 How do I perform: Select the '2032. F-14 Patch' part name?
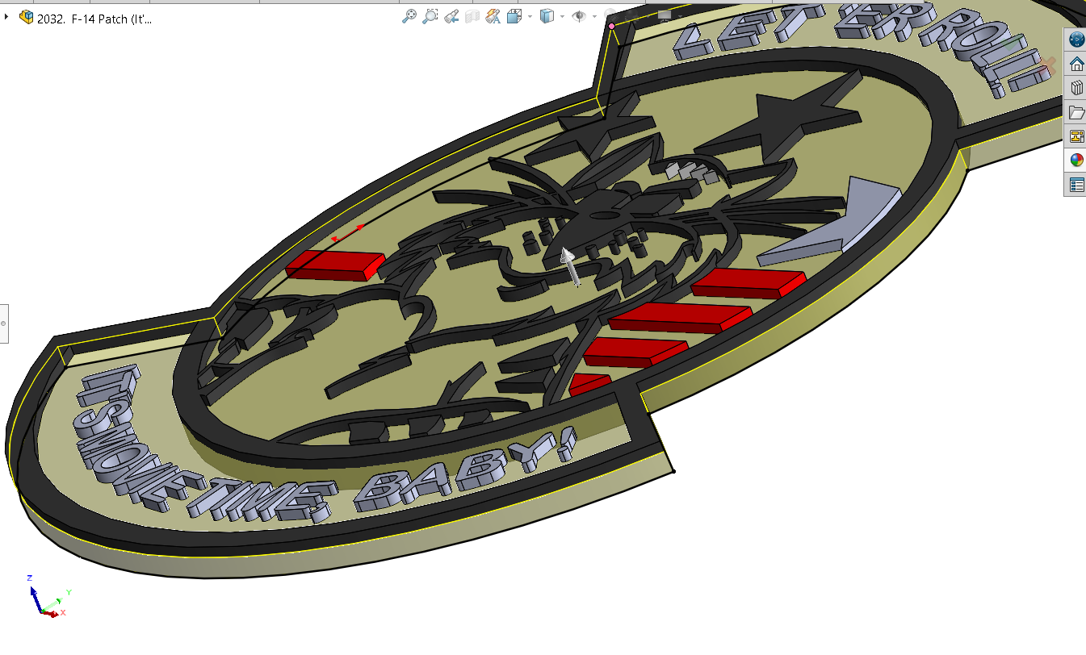click(94, 18)
